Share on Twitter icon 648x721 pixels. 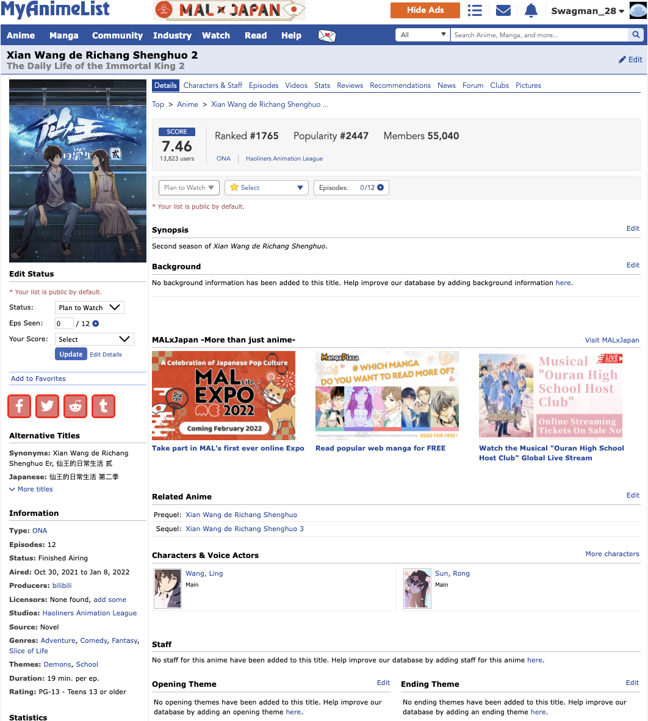[x=48, y=406]
